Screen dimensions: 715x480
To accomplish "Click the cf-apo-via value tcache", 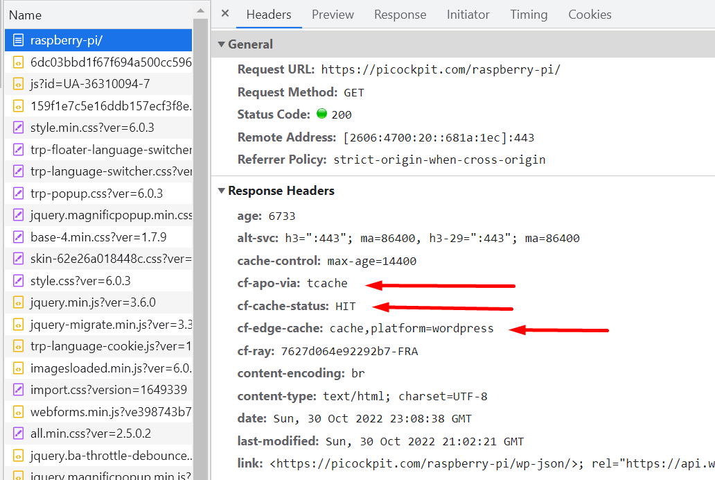I will pyautogui.click(x=327, y=283).
